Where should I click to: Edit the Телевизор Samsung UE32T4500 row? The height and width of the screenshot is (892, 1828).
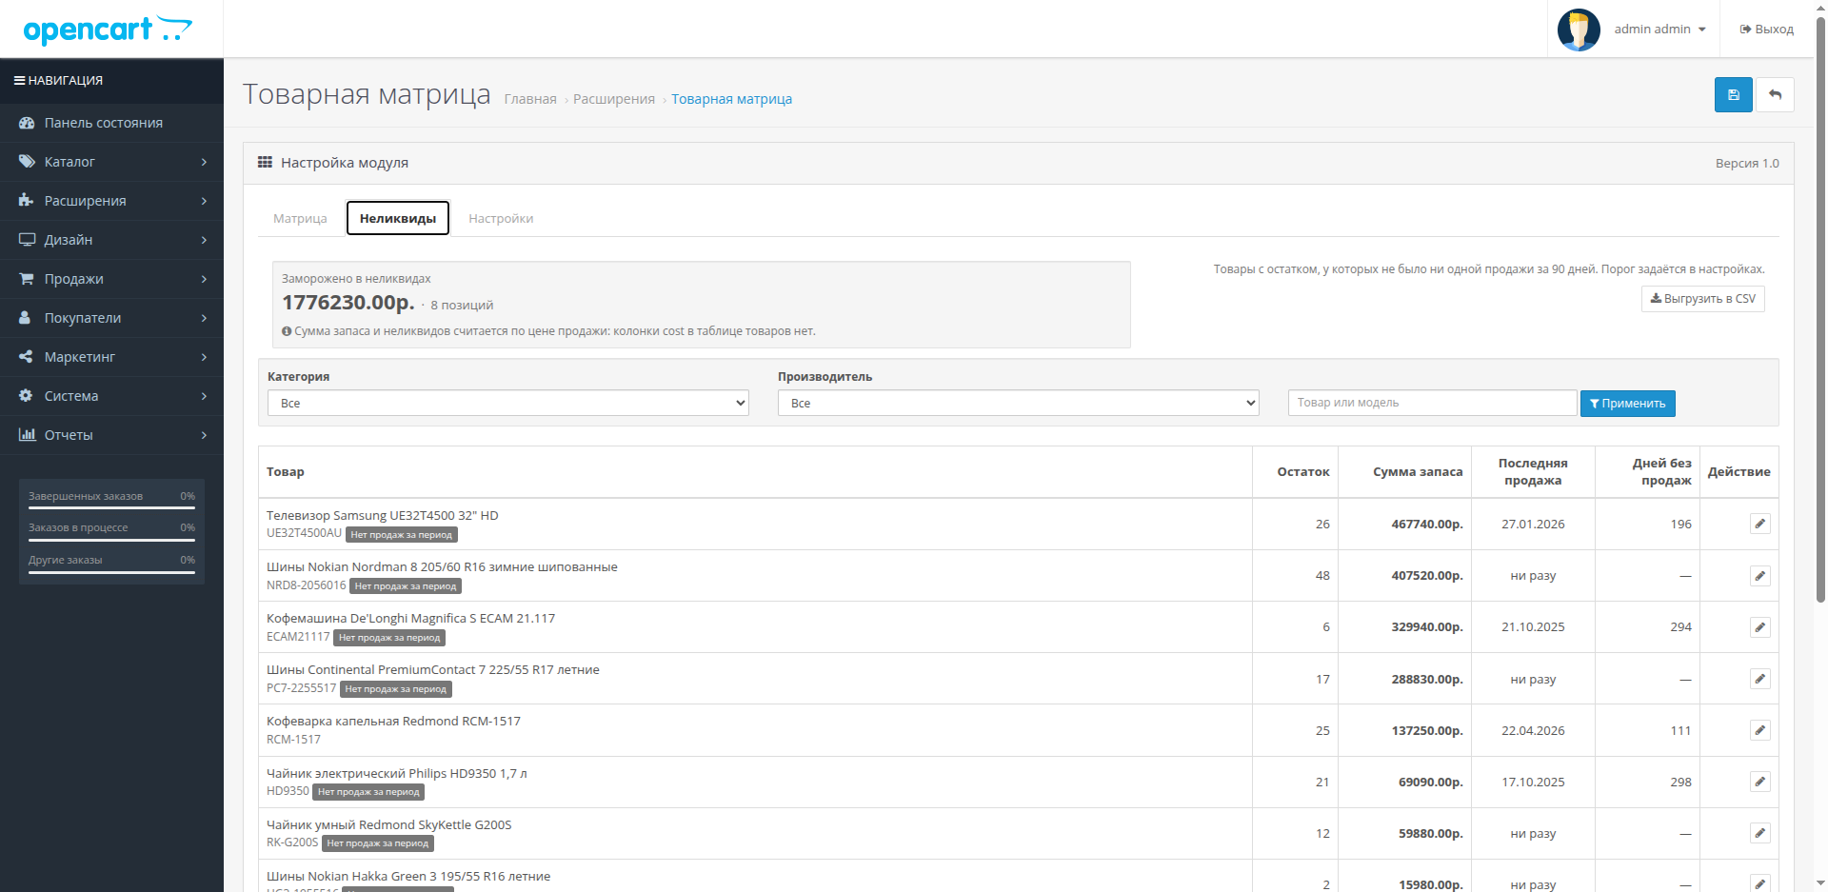[1760, 524]
